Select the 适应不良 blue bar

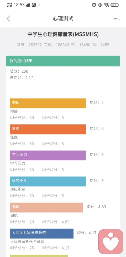pyautogui.click(x=48, y=181)
